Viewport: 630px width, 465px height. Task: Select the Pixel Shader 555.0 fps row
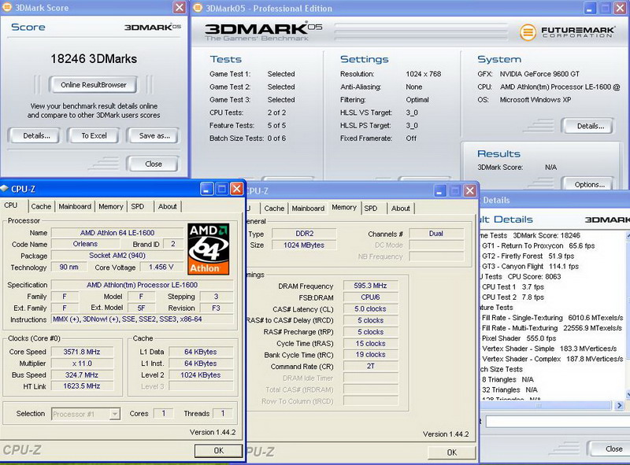click(x=519, y=338)
